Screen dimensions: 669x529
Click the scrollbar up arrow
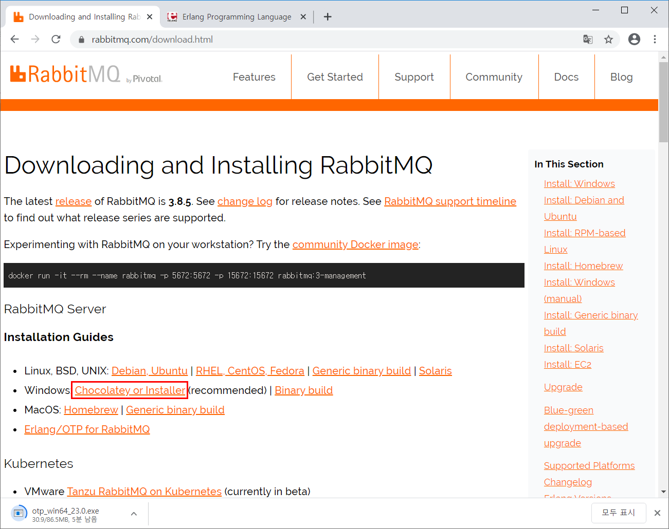pyautogui.click(x=663, y=57)
